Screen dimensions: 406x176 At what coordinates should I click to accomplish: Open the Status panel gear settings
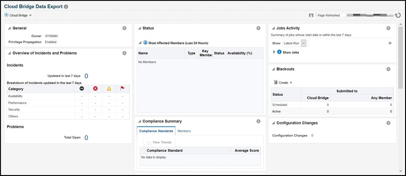point(258,28)
